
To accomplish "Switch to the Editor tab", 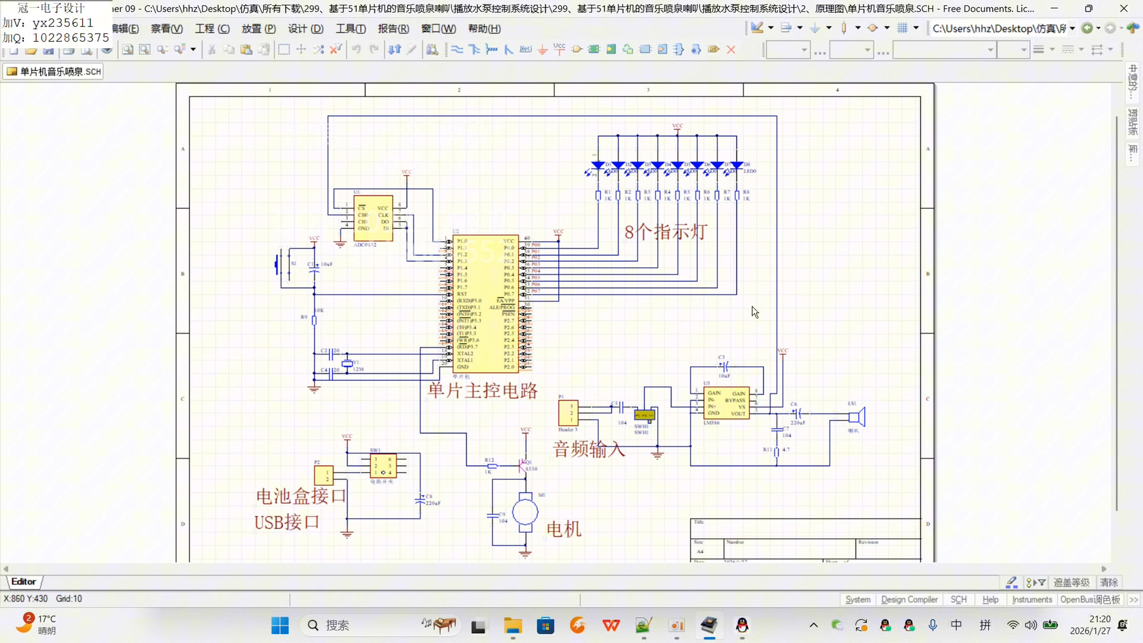I will tap(24, 582).
